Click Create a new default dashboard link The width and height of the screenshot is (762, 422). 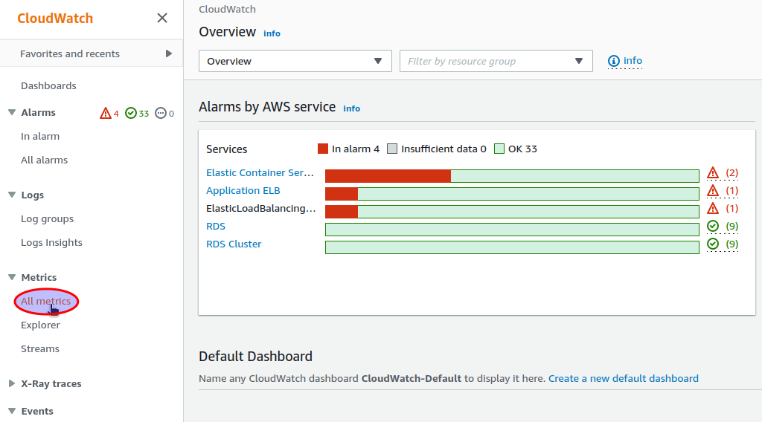click(624, 378)
